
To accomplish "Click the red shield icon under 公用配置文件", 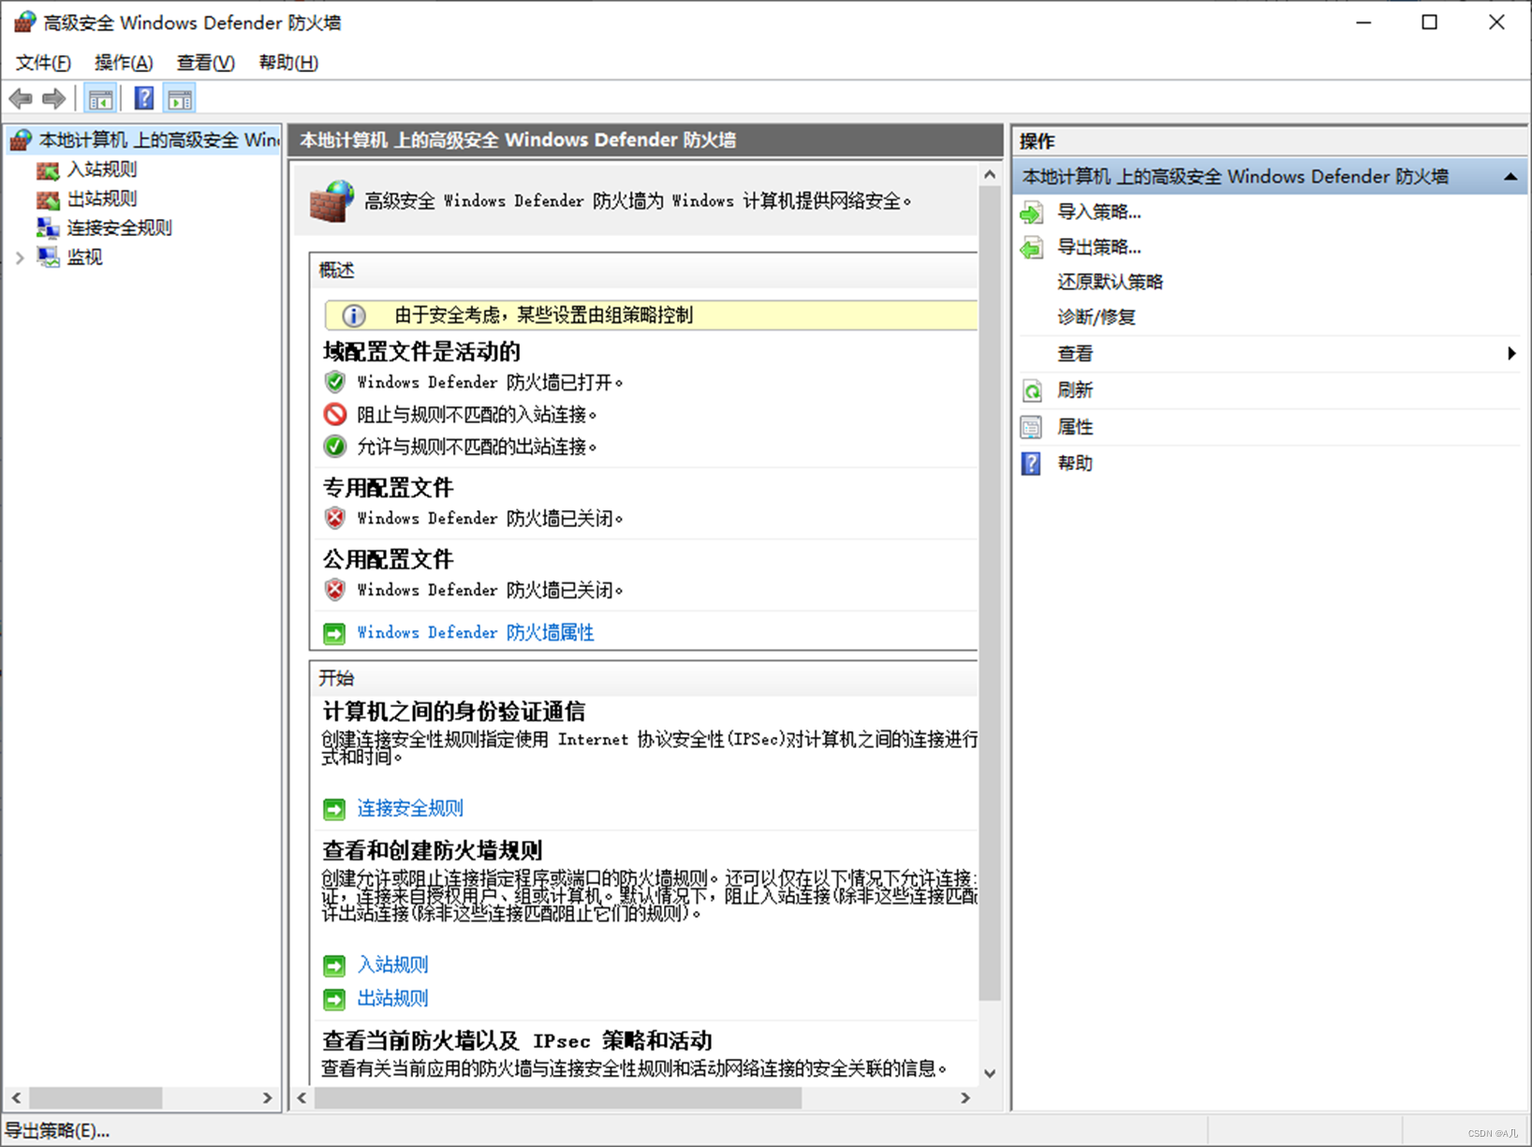I will [x=334, y=590].
